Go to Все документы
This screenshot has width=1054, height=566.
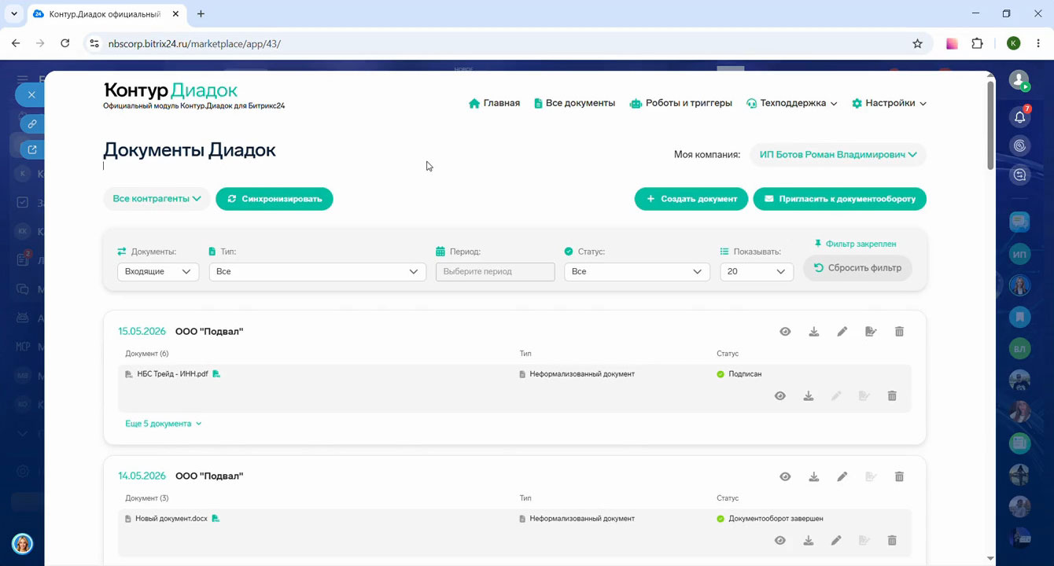coord(574,103)
